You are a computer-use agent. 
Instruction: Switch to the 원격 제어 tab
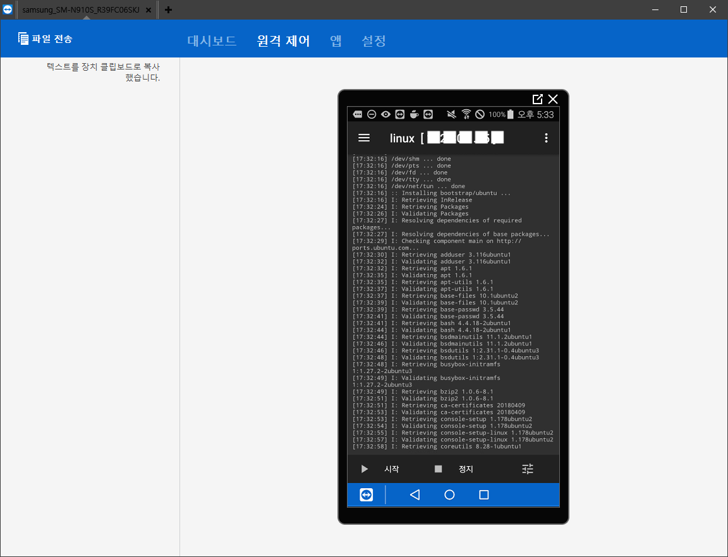[283, 41]
